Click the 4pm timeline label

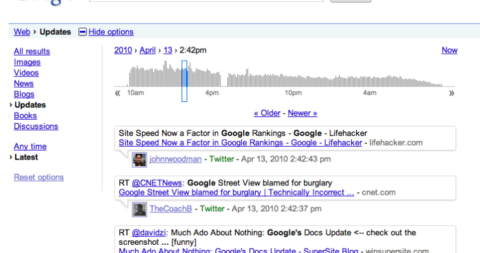tap(212, 93)
